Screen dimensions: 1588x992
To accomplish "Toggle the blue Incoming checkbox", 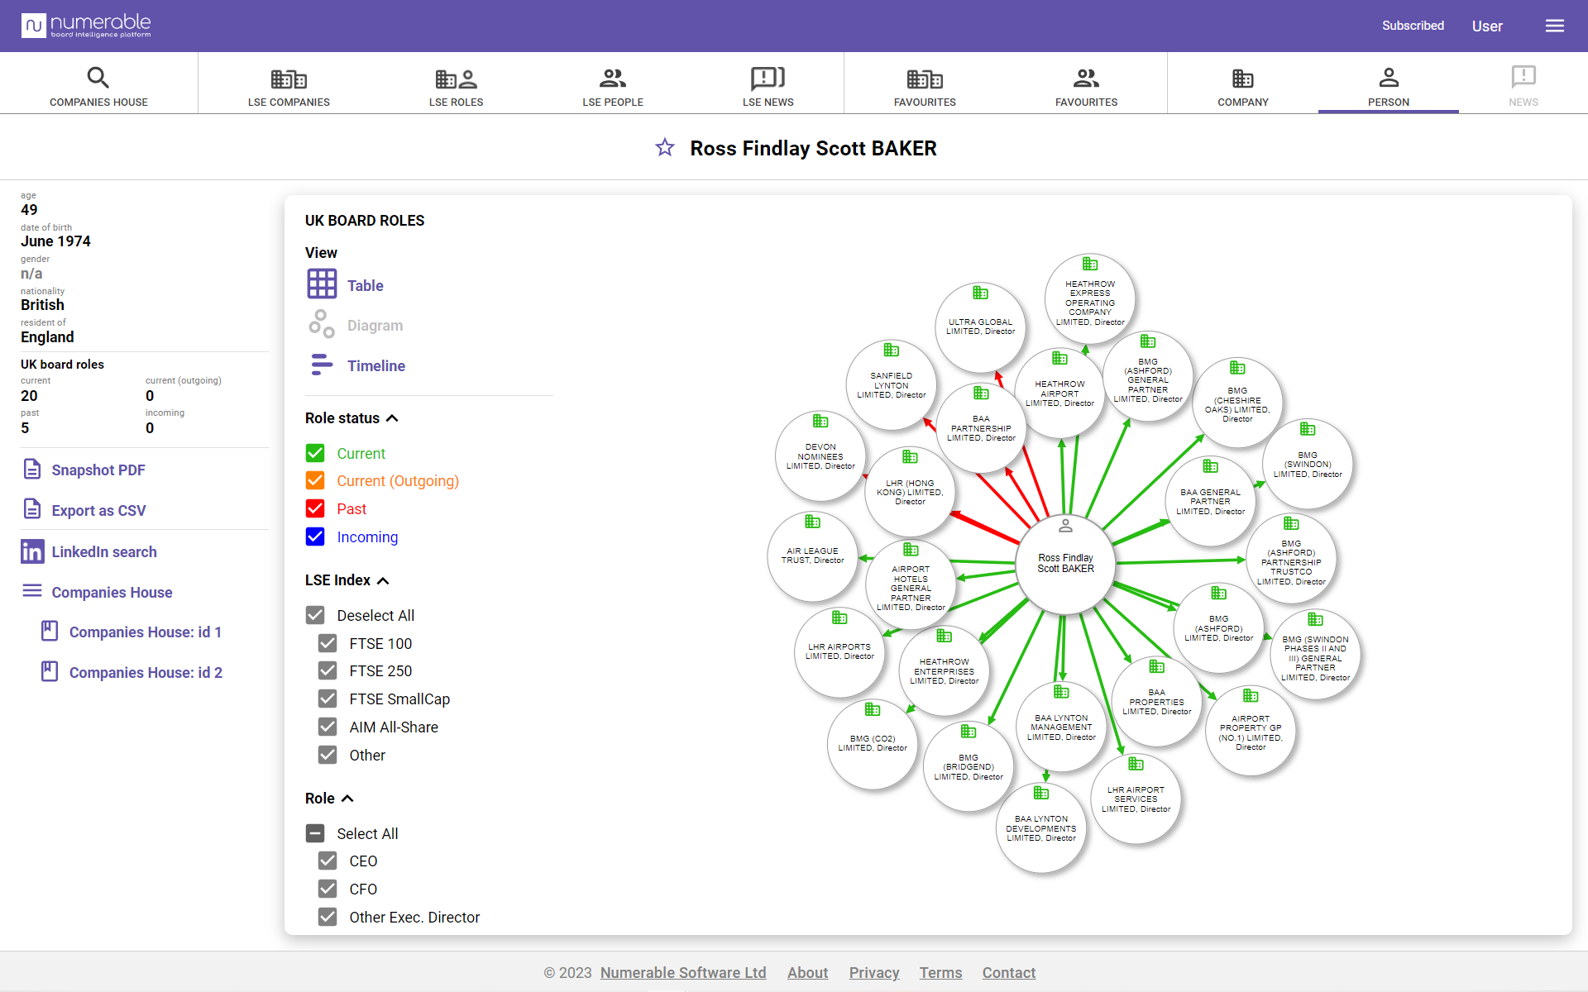I will [x=315, y=537].
